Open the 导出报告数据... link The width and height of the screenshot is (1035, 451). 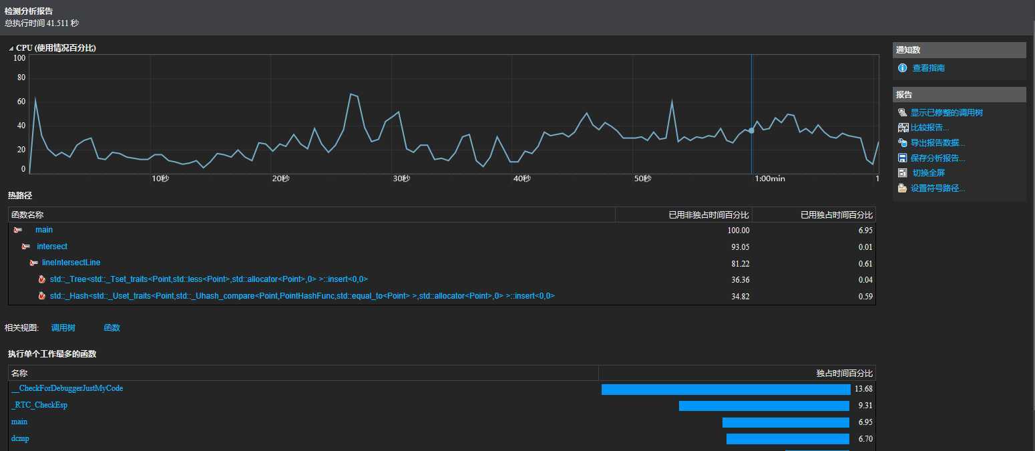(x=938, y=143)
